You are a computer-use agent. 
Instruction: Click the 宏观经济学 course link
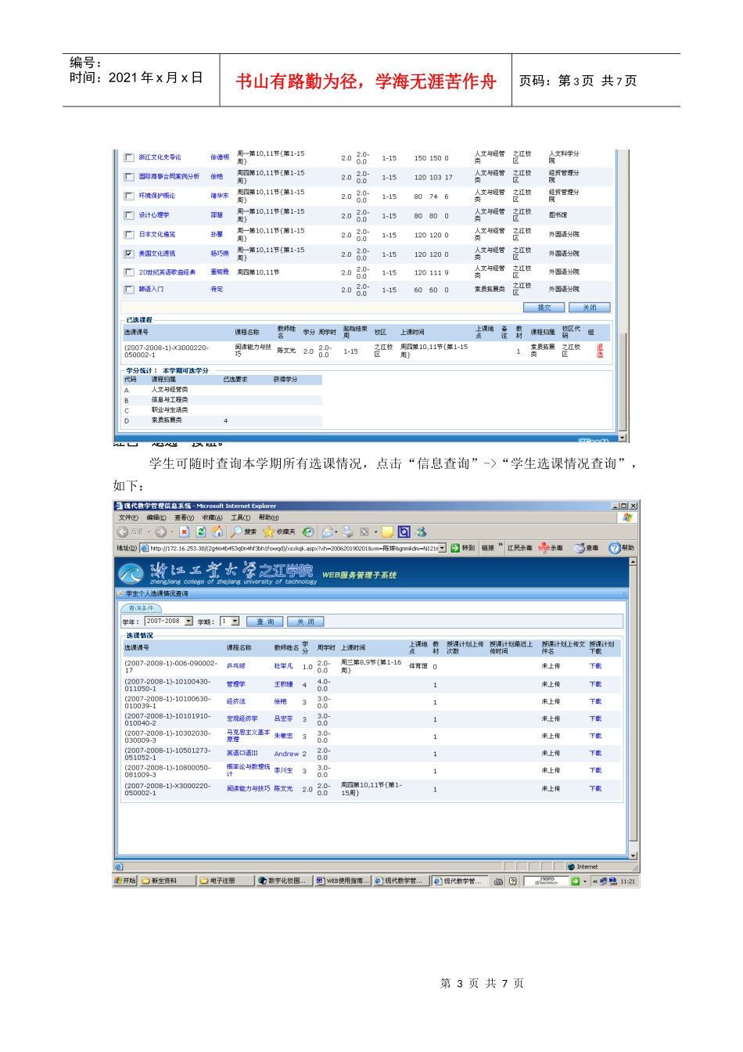coord(242,719)
